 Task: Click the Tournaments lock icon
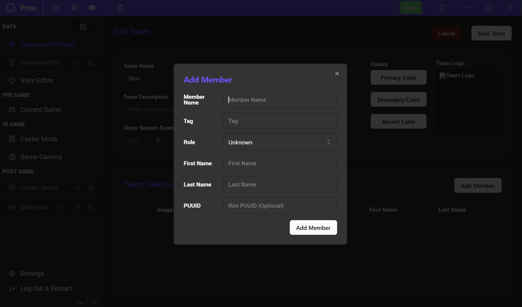click(91, 62)
